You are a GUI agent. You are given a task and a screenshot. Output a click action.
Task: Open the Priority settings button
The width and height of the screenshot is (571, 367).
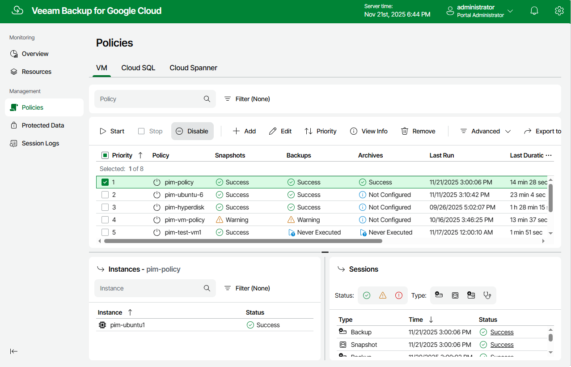point(321,131)
